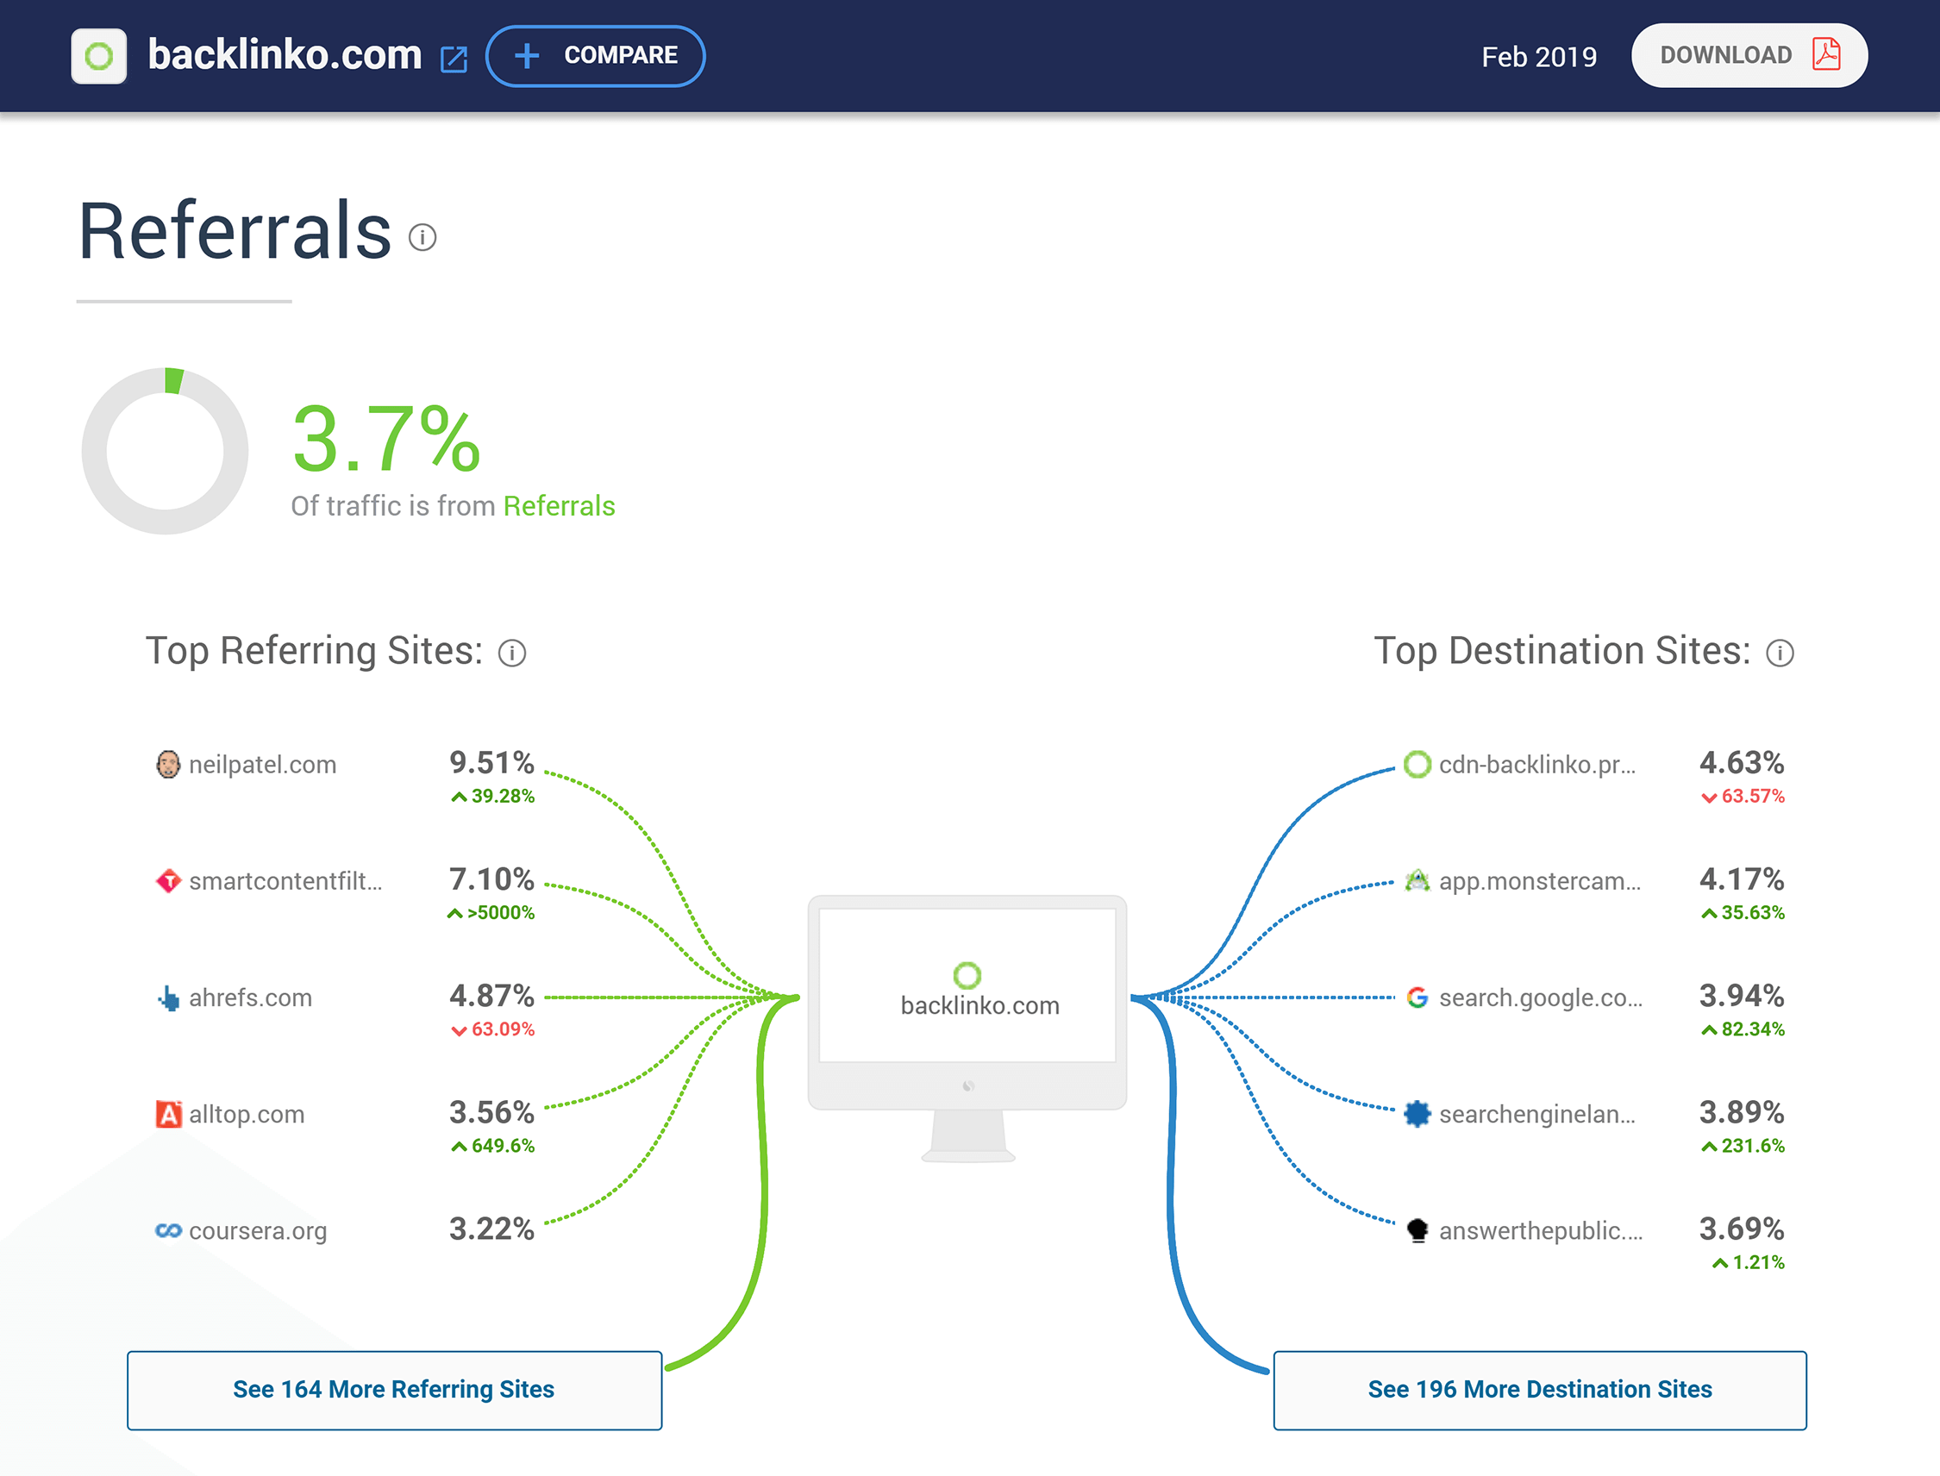Click the COMPARE button
Viewport: 1940px width, 1476px height.
click(x=595, y=55)
